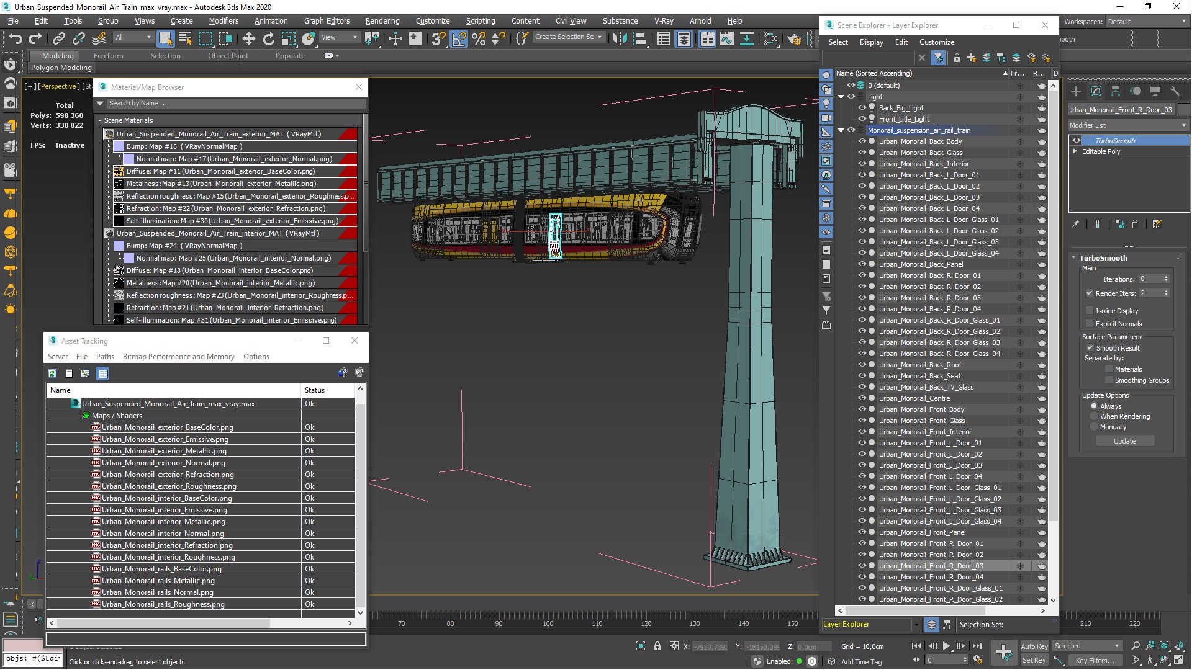Click the Lock icon in Scene Explorer toolbar

[x=957, y=58]
